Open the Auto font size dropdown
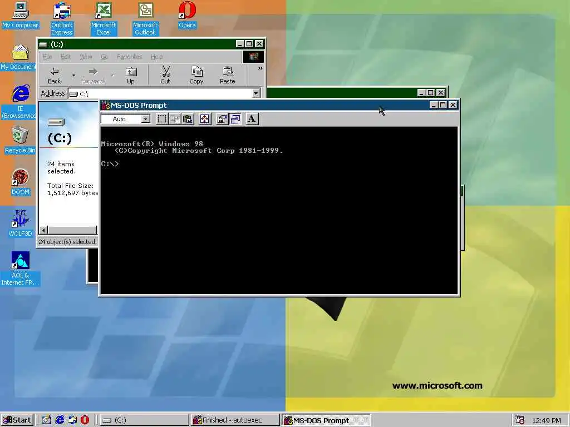The height and width of the screenshot is (427, 570). pos(146,119)
